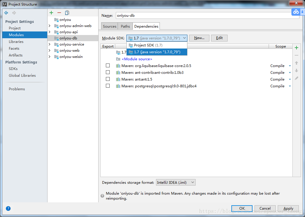
Task: Click the cloud upload overlay icon
Action: 296,12
